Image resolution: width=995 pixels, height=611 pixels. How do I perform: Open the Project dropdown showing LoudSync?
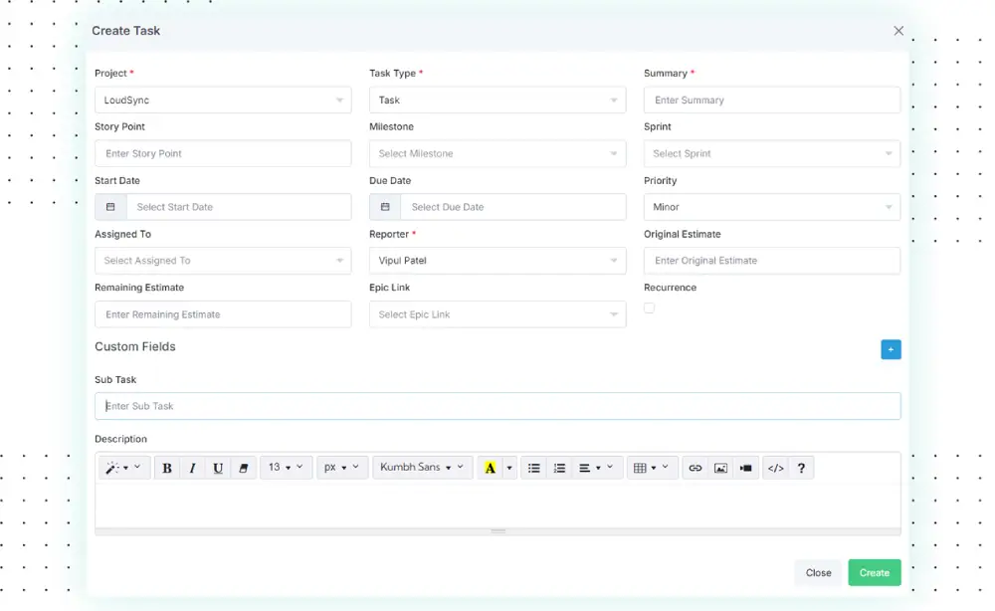pyautogui.click(x=223, y=101)
